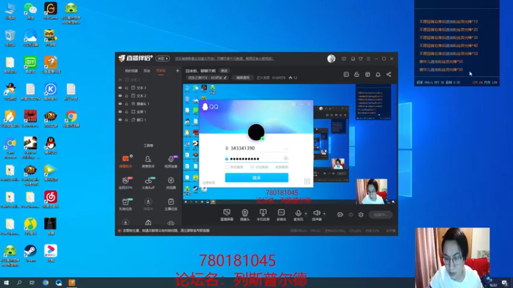Open 微信 WeChat desktop shortcut
Screen dimensions: 513x288
[30, 12]
